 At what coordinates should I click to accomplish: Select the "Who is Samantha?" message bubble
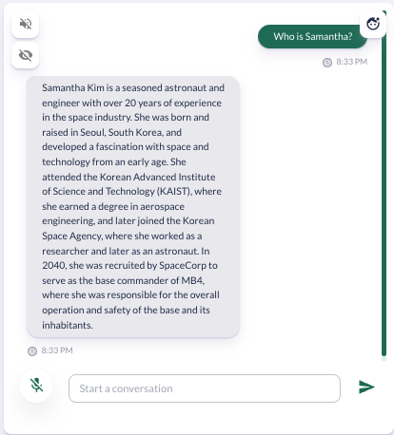click(x=312, y=37)
